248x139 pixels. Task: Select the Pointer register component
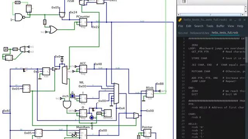147,133
